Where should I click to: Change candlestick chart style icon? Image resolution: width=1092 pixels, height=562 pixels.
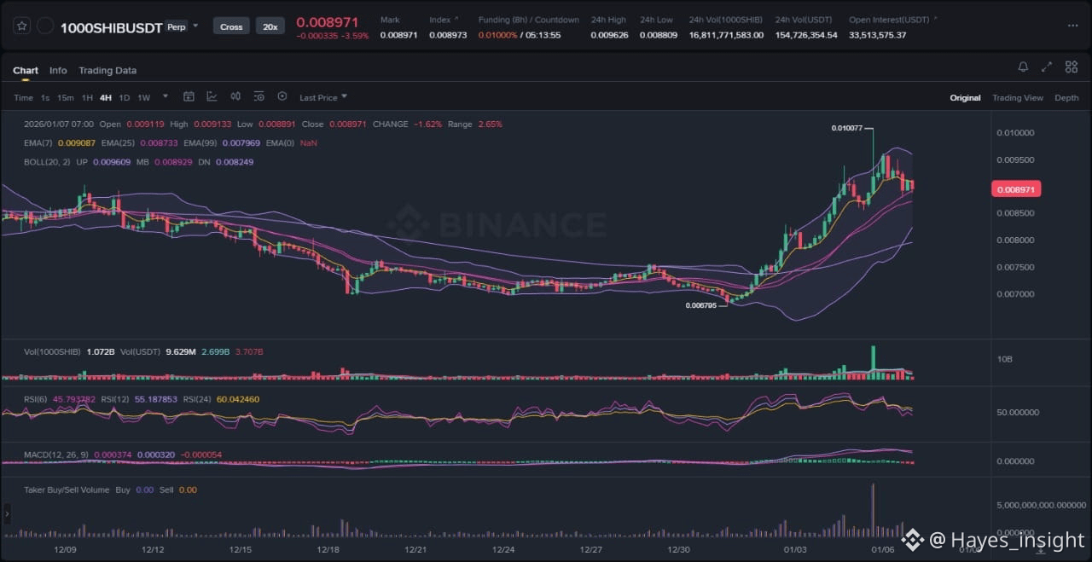(x=235, y=97)
